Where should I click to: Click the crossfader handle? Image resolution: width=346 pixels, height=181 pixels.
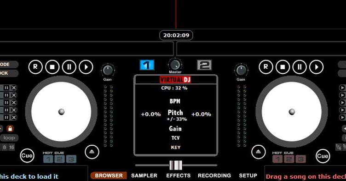click(x=176, y=165)
